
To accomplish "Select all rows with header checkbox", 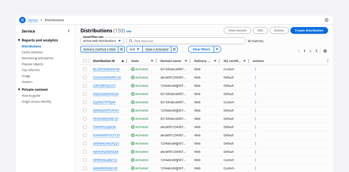I will point(85,61).
